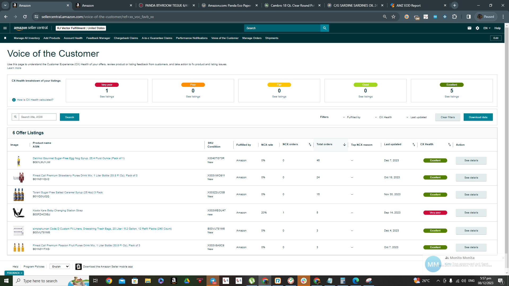
Task: Open Telegram from the taskbar
Action: click(x=213, y=281)
